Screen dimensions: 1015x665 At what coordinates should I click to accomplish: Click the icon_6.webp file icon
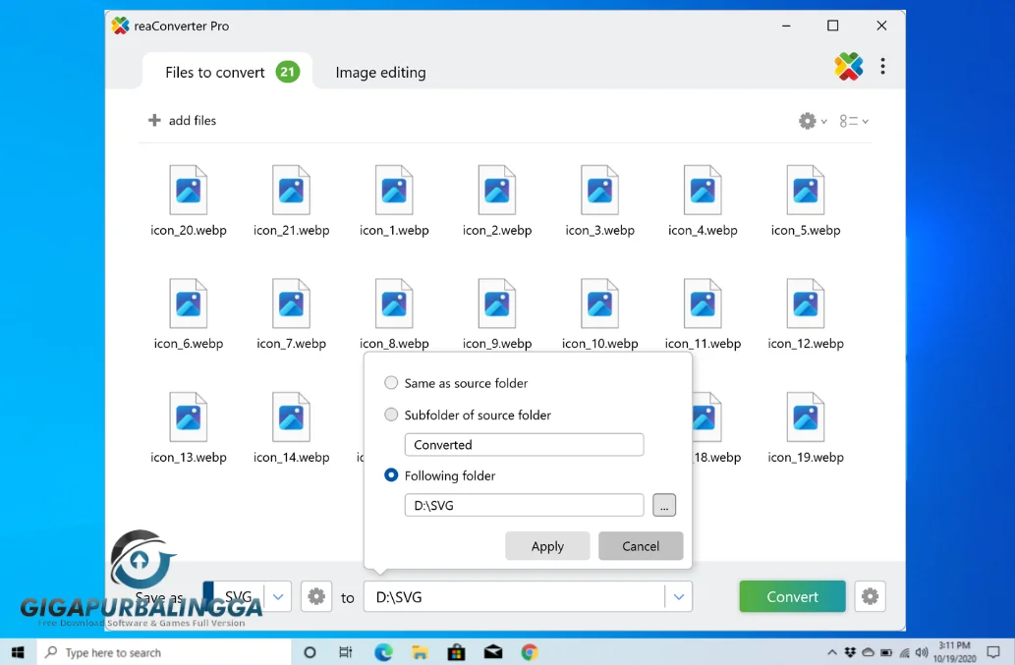click(189, 304)
